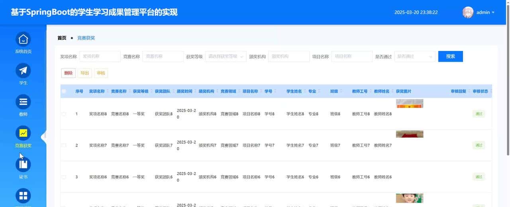Go to 首页 breadcrumb link
The width and height of the screenshot is (510, 207).
62,38
